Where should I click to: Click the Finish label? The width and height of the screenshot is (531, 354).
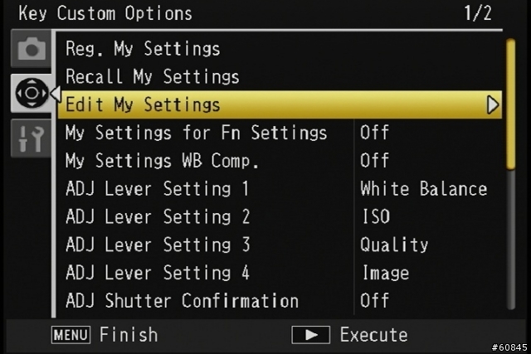pos(129,335)
